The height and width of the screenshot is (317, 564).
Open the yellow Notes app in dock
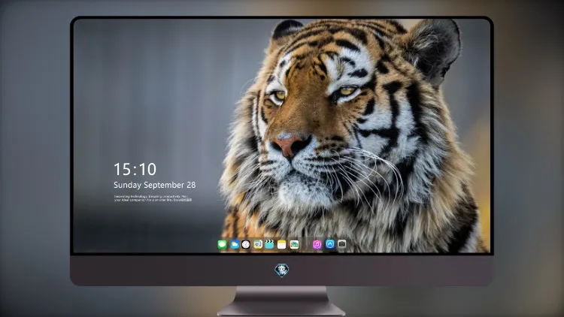click(x=282, y=245)
